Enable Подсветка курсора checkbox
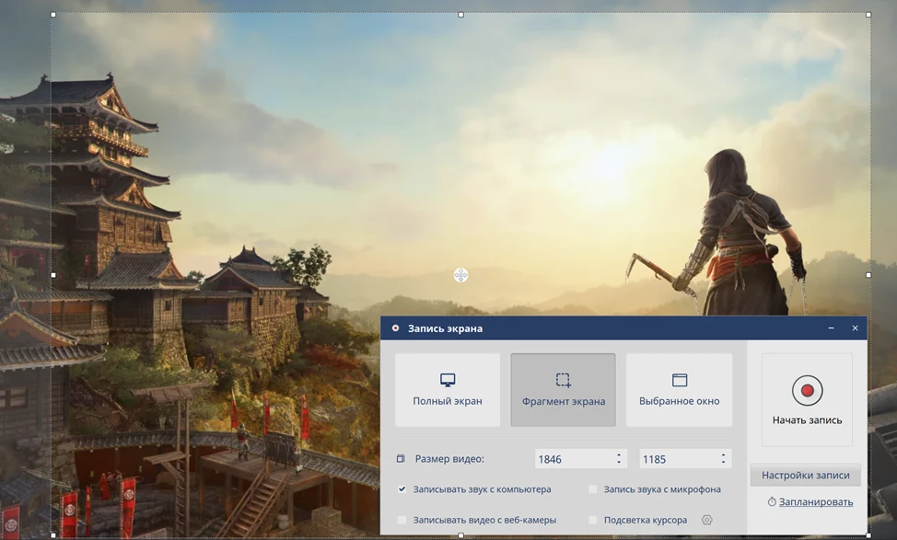This screenshot has width=897, height=540. 593,520
